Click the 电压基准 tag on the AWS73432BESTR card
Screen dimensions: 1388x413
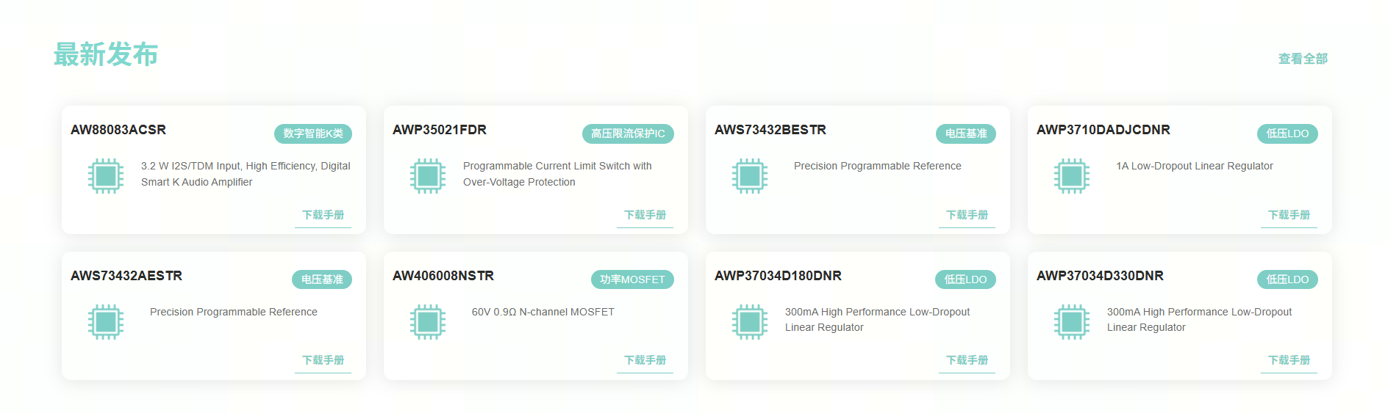pyautogui.click(x=966, y=134)
